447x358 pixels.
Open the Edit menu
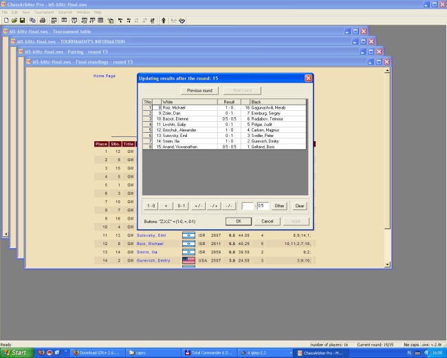pos(14,12)
